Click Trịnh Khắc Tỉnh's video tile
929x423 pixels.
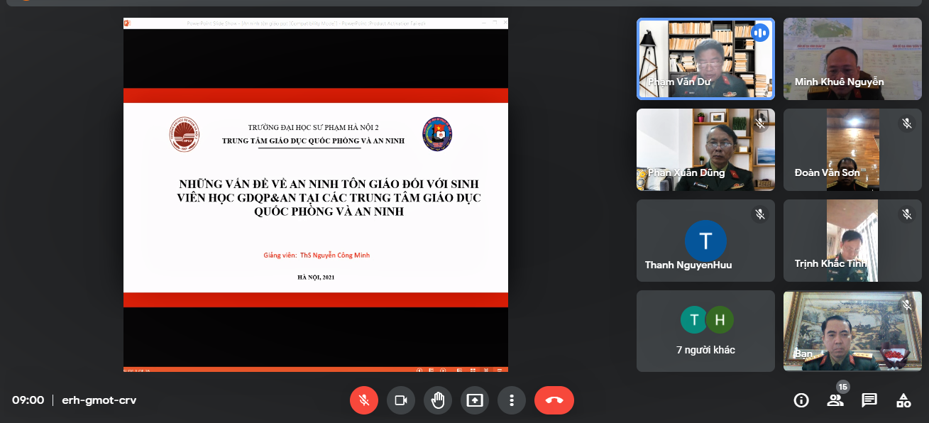[x=852, y=241]
